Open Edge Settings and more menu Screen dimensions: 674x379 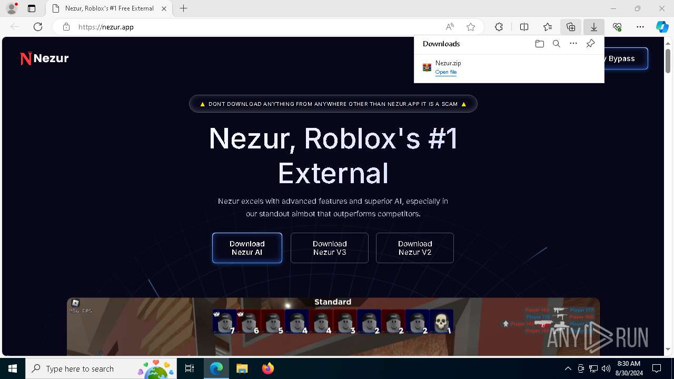640,27
